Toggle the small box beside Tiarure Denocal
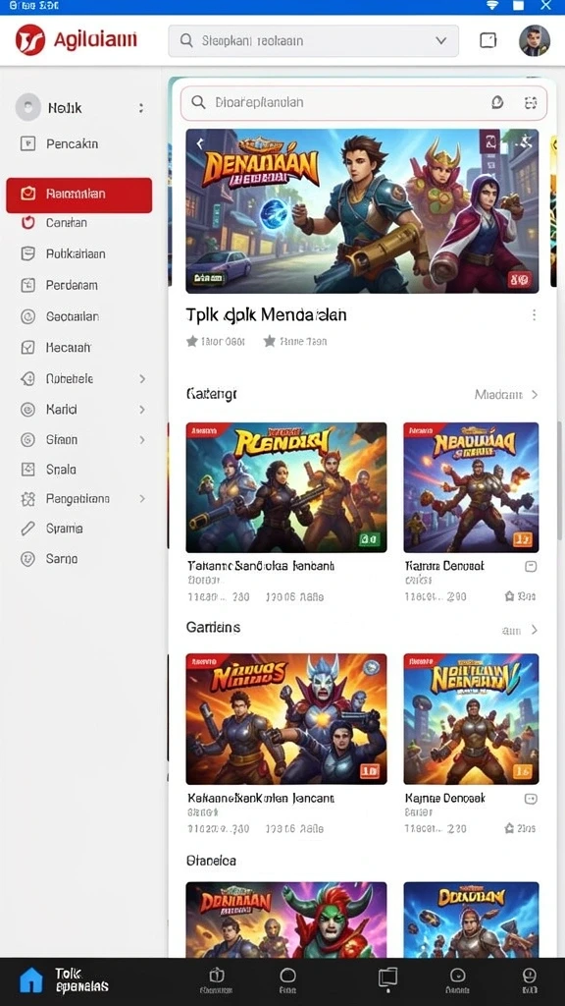Screen dimensions: 565x1006 pyautogui.click(x=531, y=567)
